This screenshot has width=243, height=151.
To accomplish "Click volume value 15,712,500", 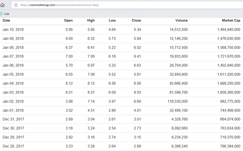I will tap(178, 47).
